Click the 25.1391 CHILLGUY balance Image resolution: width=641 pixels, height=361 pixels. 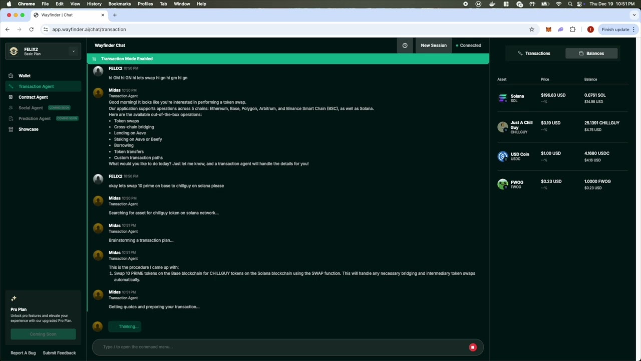point(602,123)
